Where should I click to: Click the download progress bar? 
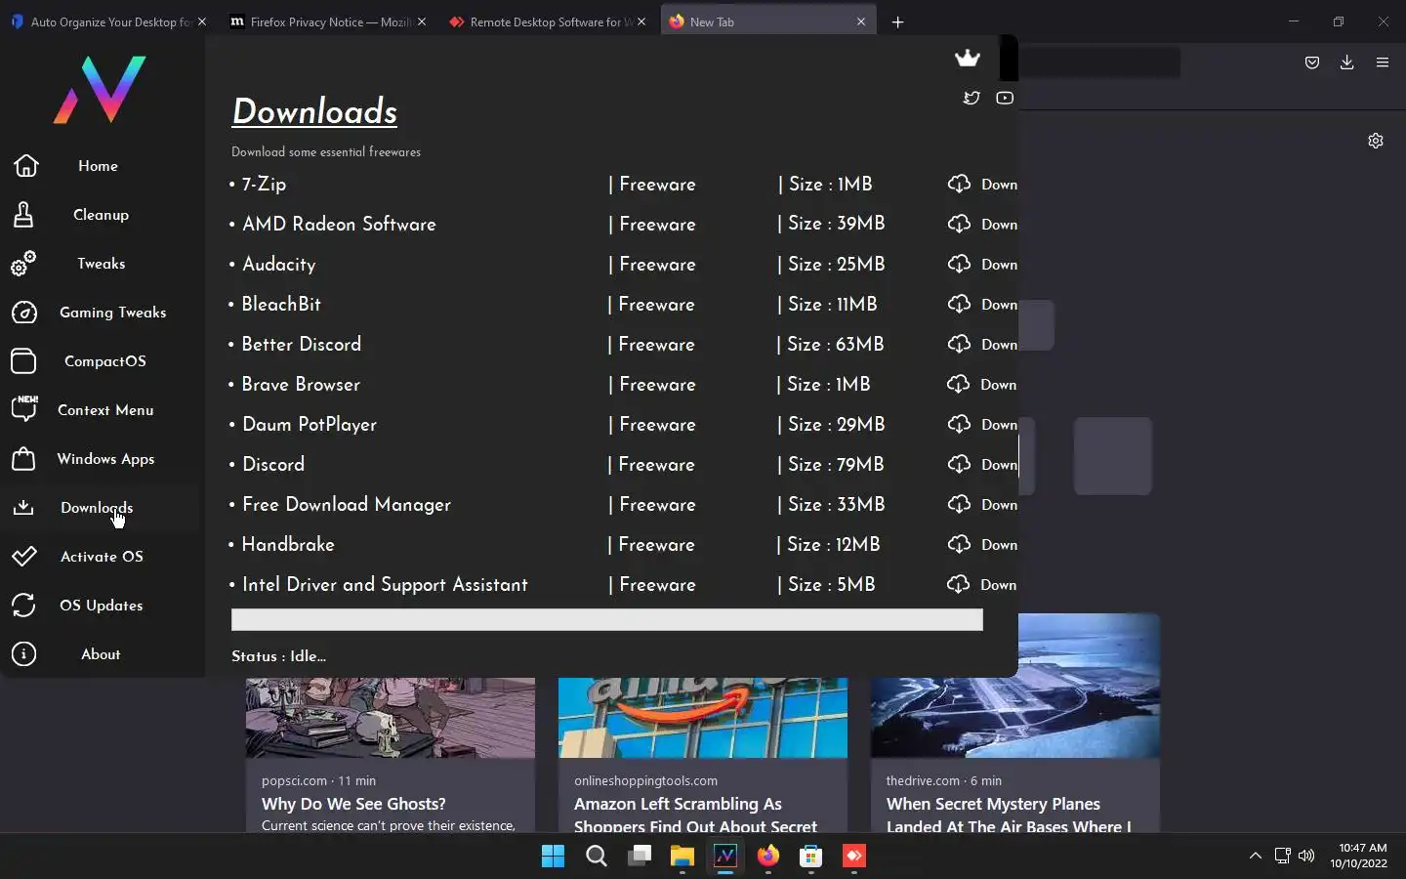(606, 619)
